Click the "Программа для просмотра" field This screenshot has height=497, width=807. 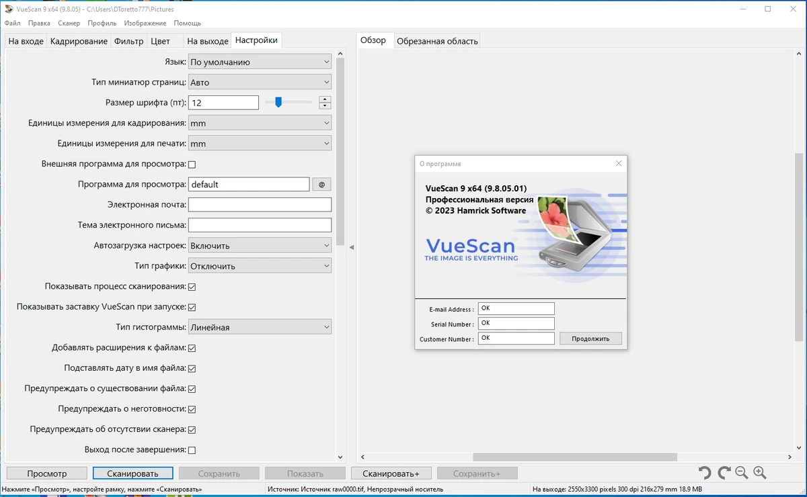coord(249,184)
